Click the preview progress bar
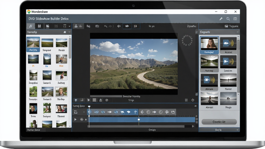Viewport: 265px width, 149px height. pos(106,96)
